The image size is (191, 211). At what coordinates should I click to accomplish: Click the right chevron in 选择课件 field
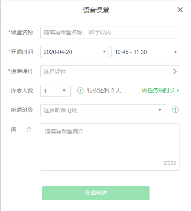click(175, 71)
